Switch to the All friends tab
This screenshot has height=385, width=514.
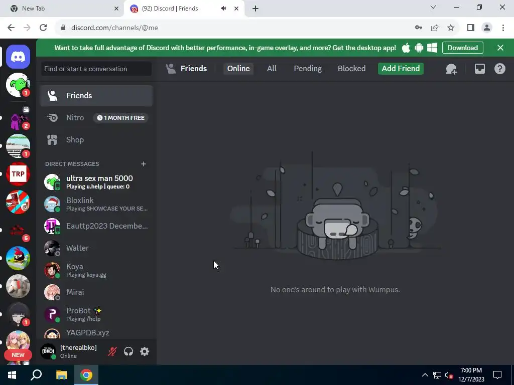272,68
